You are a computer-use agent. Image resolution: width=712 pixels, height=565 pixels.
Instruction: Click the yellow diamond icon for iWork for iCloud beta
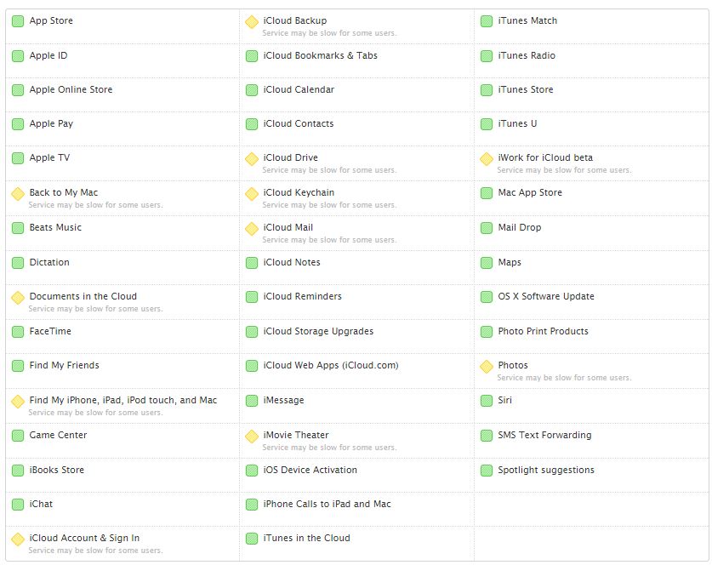pyautogui.click(x=487, y=158)
